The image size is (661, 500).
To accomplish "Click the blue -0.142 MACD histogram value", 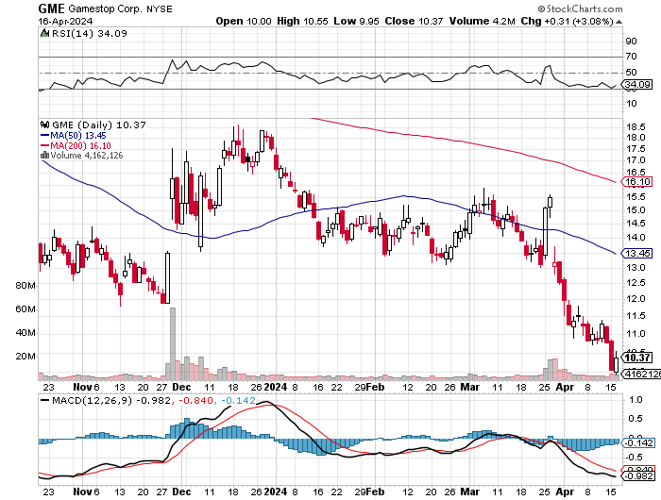I will (x=238, y=401).
